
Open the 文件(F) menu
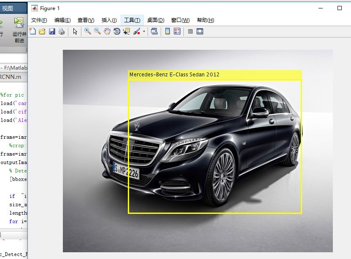[39, 20]
